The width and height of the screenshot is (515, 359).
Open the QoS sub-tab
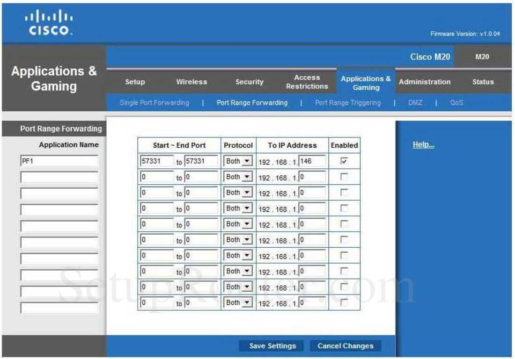pyautogui.click(x=456, y=103)
